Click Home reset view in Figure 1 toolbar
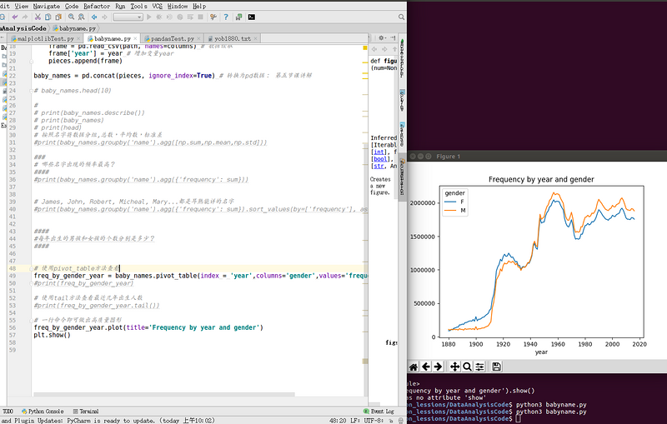 [x=414, y=367]
